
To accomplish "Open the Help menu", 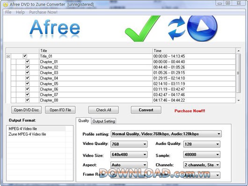I will pos(20,12).
